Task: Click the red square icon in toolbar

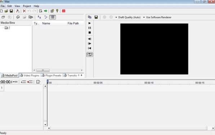Action: point(64,11)
